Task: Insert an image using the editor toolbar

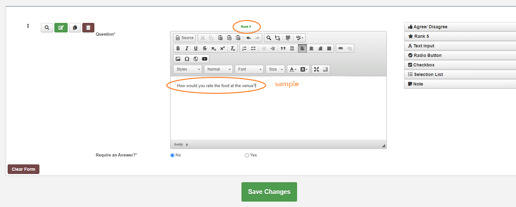Action: [x=178, y=59]
